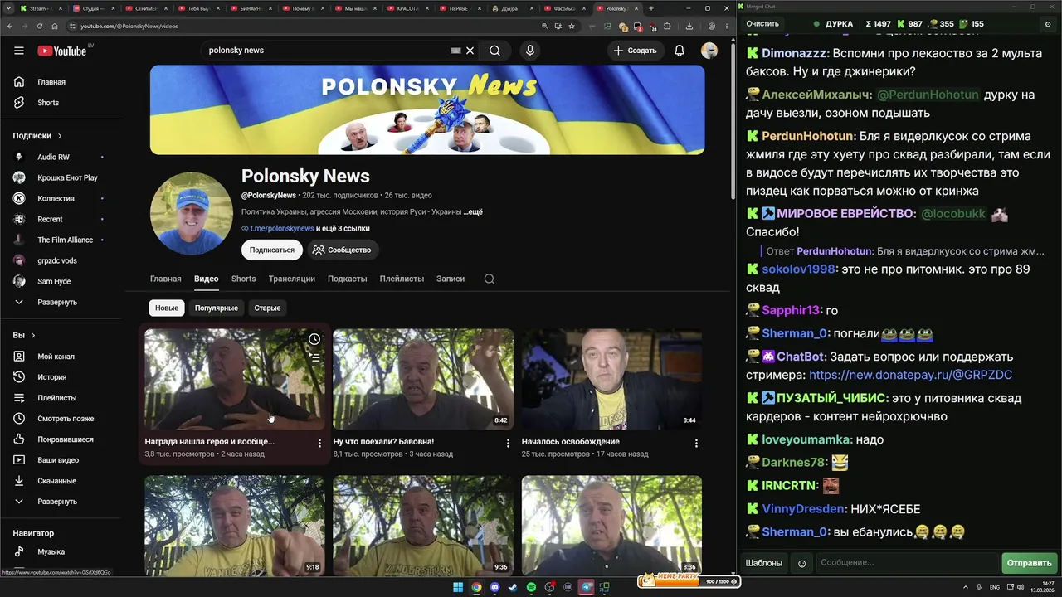Image resolution: width=1062 pixels, height=597 pixels.
Task: Open options for 'Началось освобождение' video
Action: [x=696, y=444]
